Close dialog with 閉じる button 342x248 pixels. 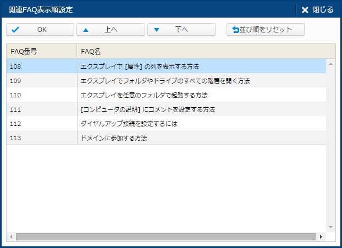point(317,10)
